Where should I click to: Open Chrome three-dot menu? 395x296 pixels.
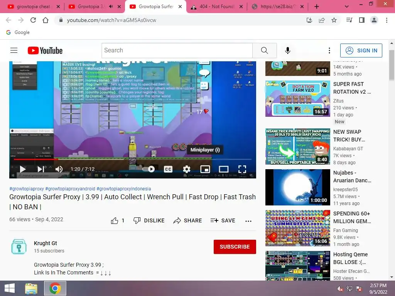coord(387,20)
